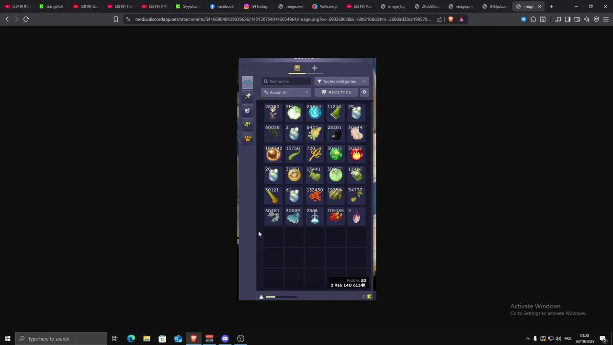Click the red fire orb with 30232

coord(356,154)
